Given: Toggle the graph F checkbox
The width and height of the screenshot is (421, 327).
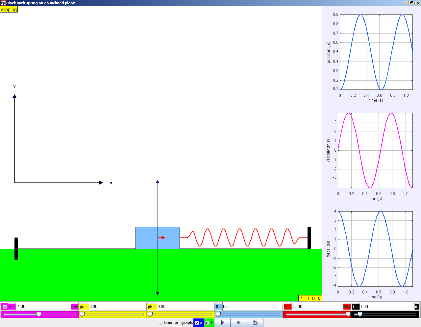Looking at the screenshot, I should coord(207,323).
